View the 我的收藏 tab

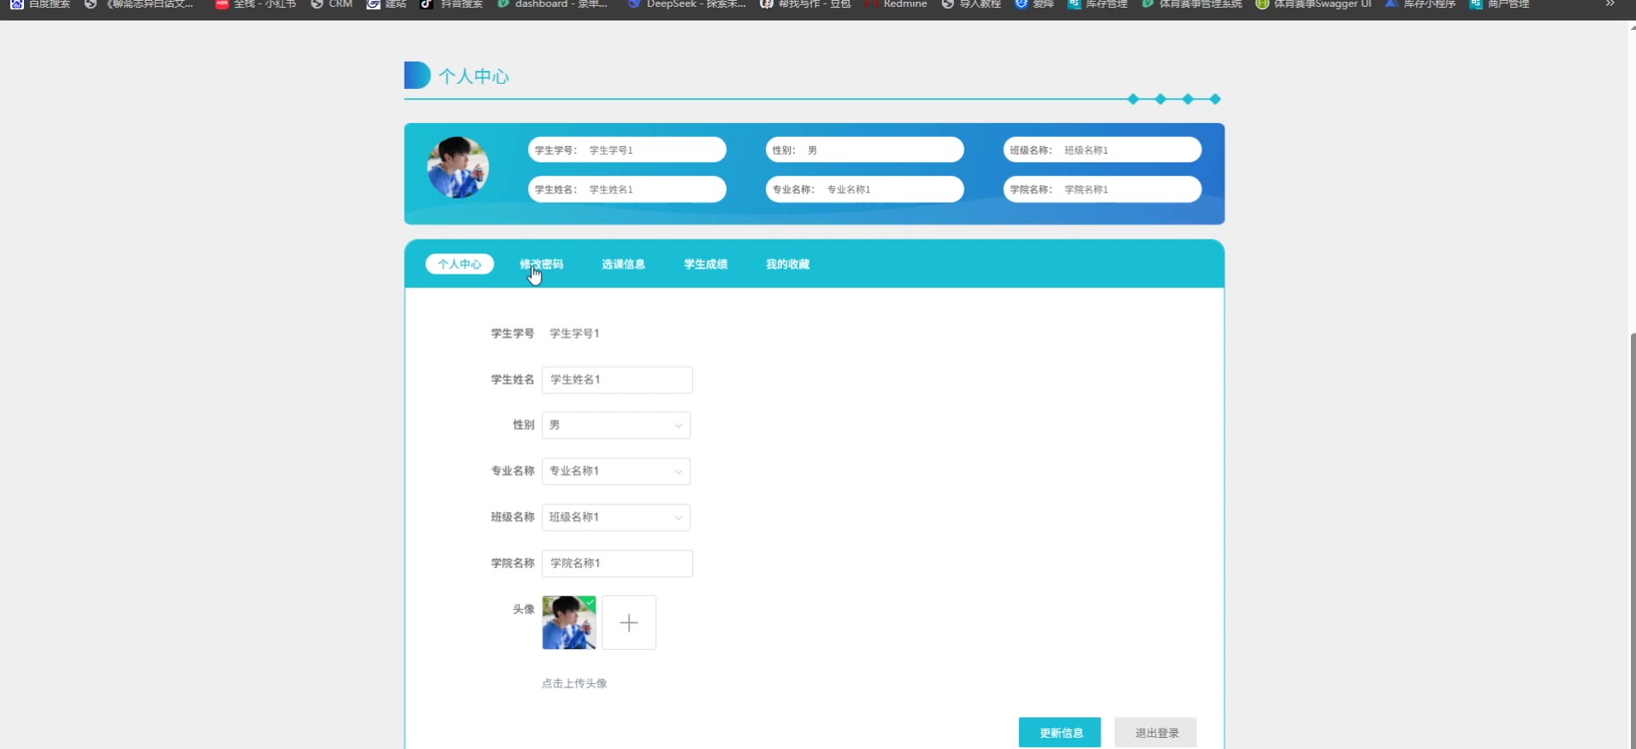click(x=788, y=264)
